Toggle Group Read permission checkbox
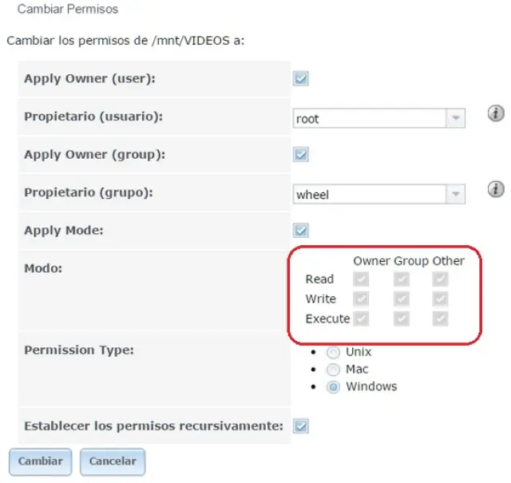The image size is (511, 483). pyautogui.click(x=402, y=279)
